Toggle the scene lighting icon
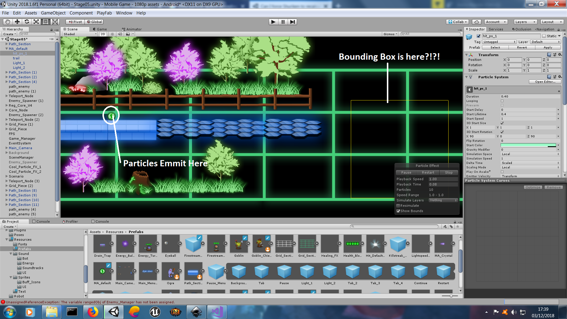 click(112, 34)
